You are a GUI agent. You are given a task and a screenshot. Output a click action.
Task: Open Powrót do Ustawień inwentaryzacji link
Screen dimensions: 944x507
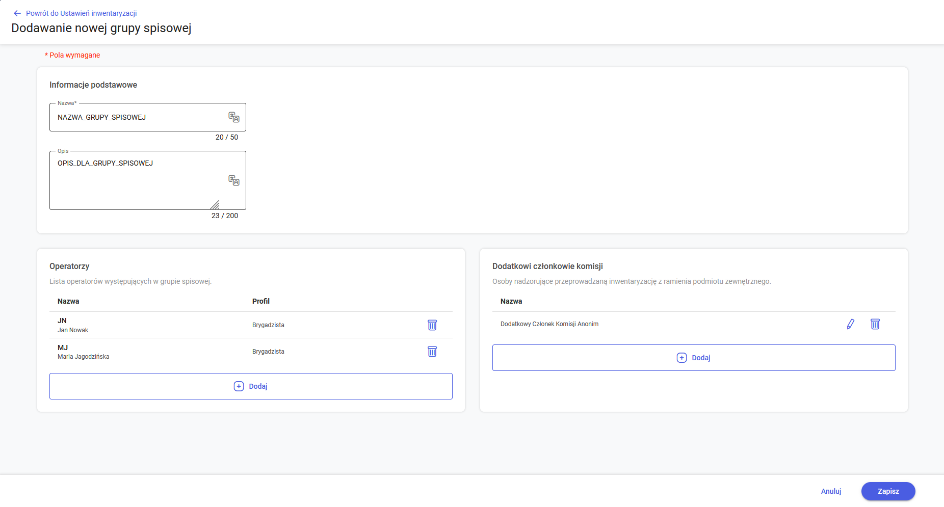point(81,13)
